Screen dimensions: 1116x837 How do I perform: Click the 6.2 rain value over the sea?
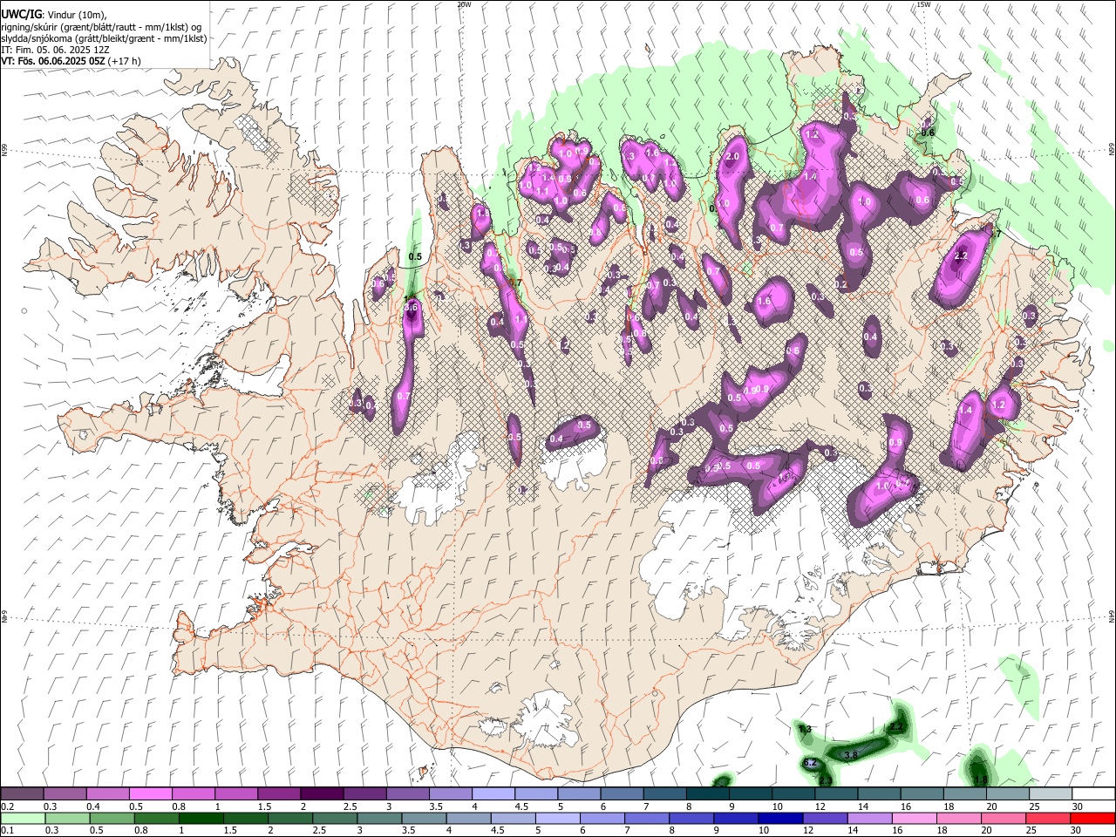coord(809,763)
